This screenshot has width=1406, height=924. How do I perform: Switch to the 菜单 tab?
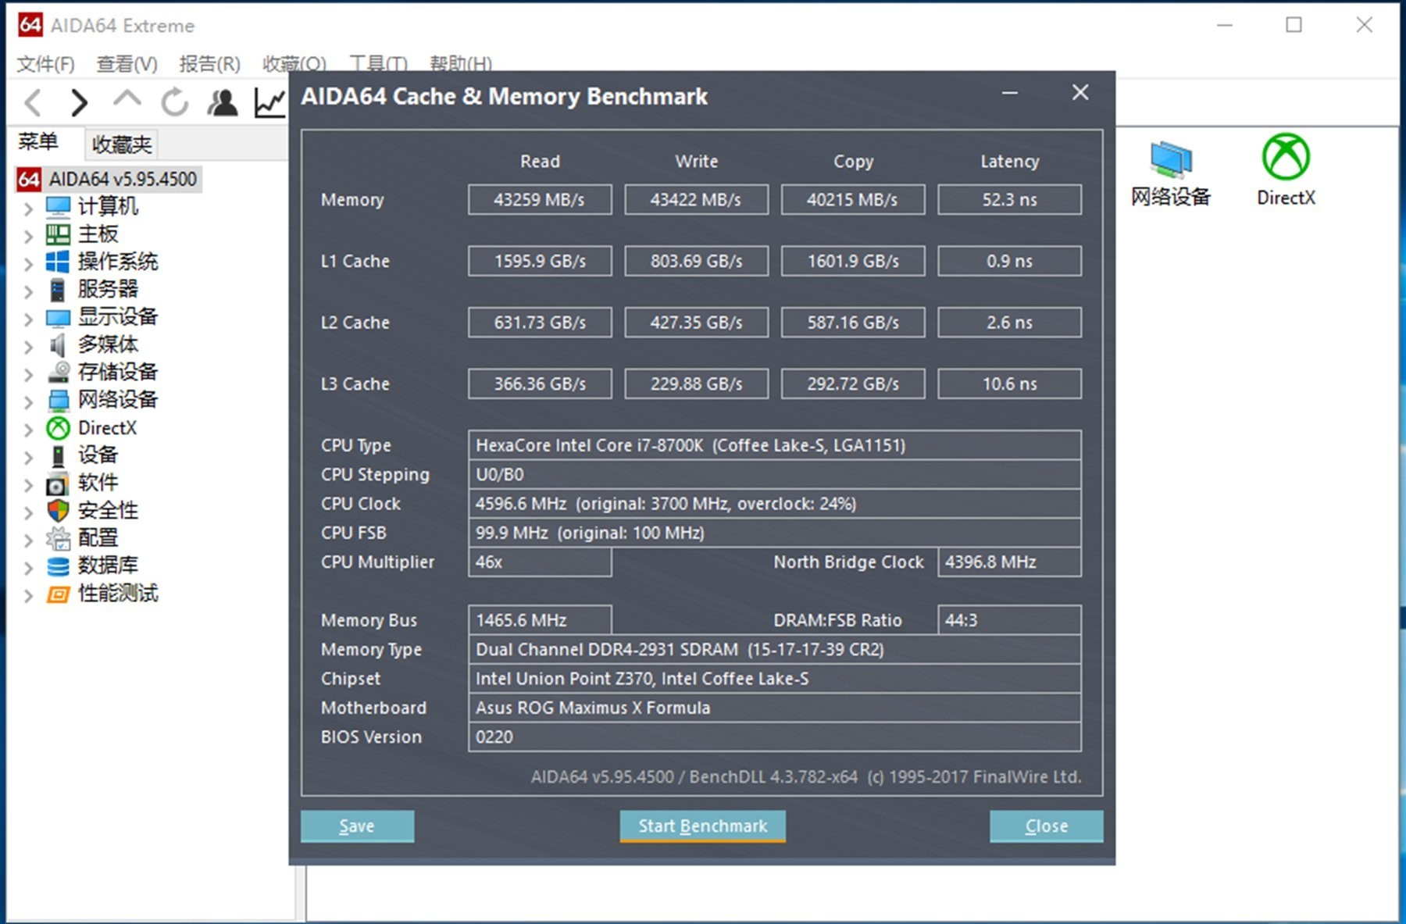[38, 142]
